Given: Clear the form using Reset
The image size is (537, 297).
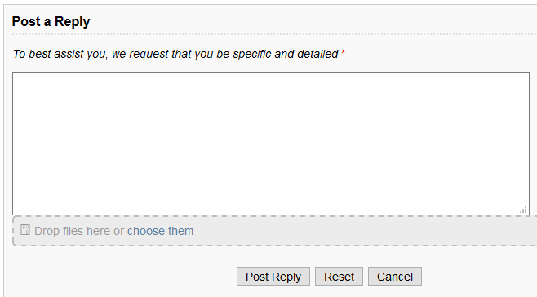Looking at the screenshot, I should coord(339,277).
